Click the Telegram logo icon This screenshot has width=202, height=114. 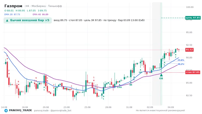pos(6,111)
